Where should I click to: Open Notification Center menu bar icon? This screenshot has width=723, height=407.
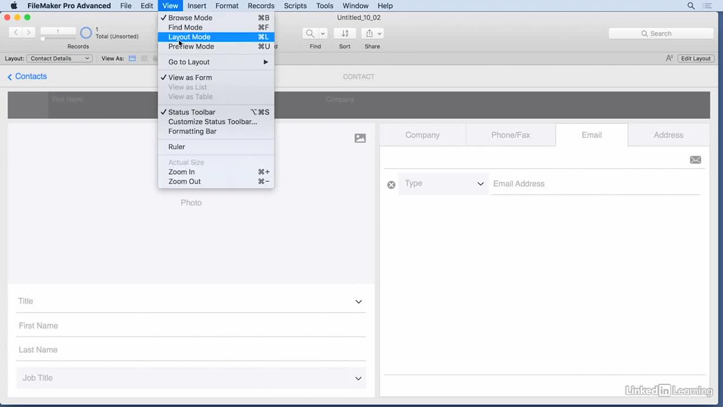tap(707, 6)
